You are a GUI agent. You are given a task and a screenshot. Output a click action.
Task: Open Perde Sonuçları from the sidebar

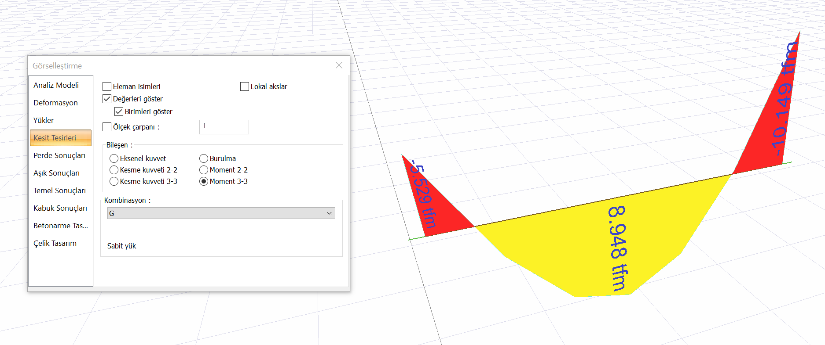59,155
